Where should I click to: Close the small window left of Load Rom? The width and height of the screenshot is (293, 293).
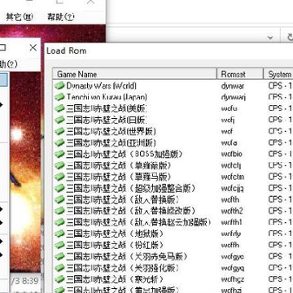[33, 48]
